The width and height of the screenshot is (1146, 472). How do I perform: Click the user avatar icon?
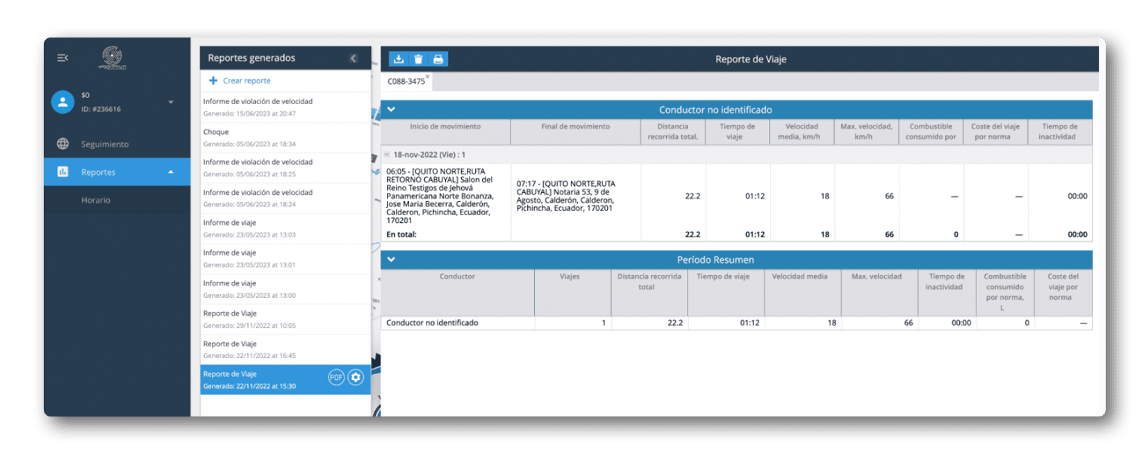pos(63,102)
